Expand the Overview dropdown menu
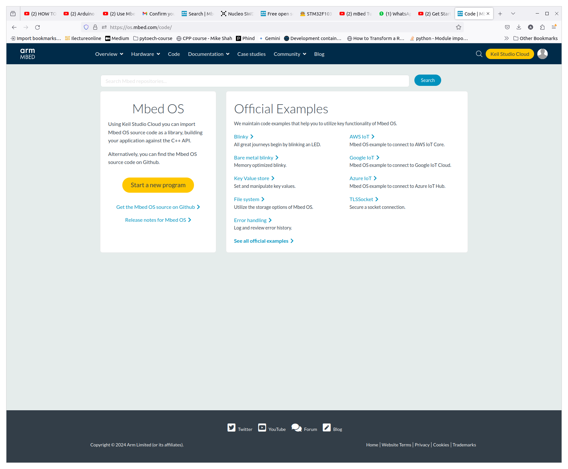 click(x=109, y=54)
